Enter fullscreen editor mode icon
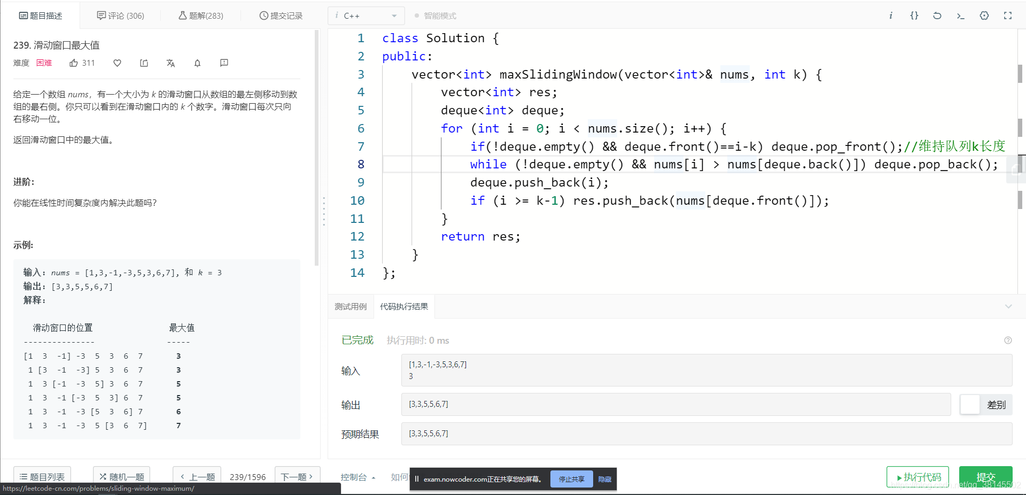The height and width of the screenshot is (495, 1026). (1008, 16)
